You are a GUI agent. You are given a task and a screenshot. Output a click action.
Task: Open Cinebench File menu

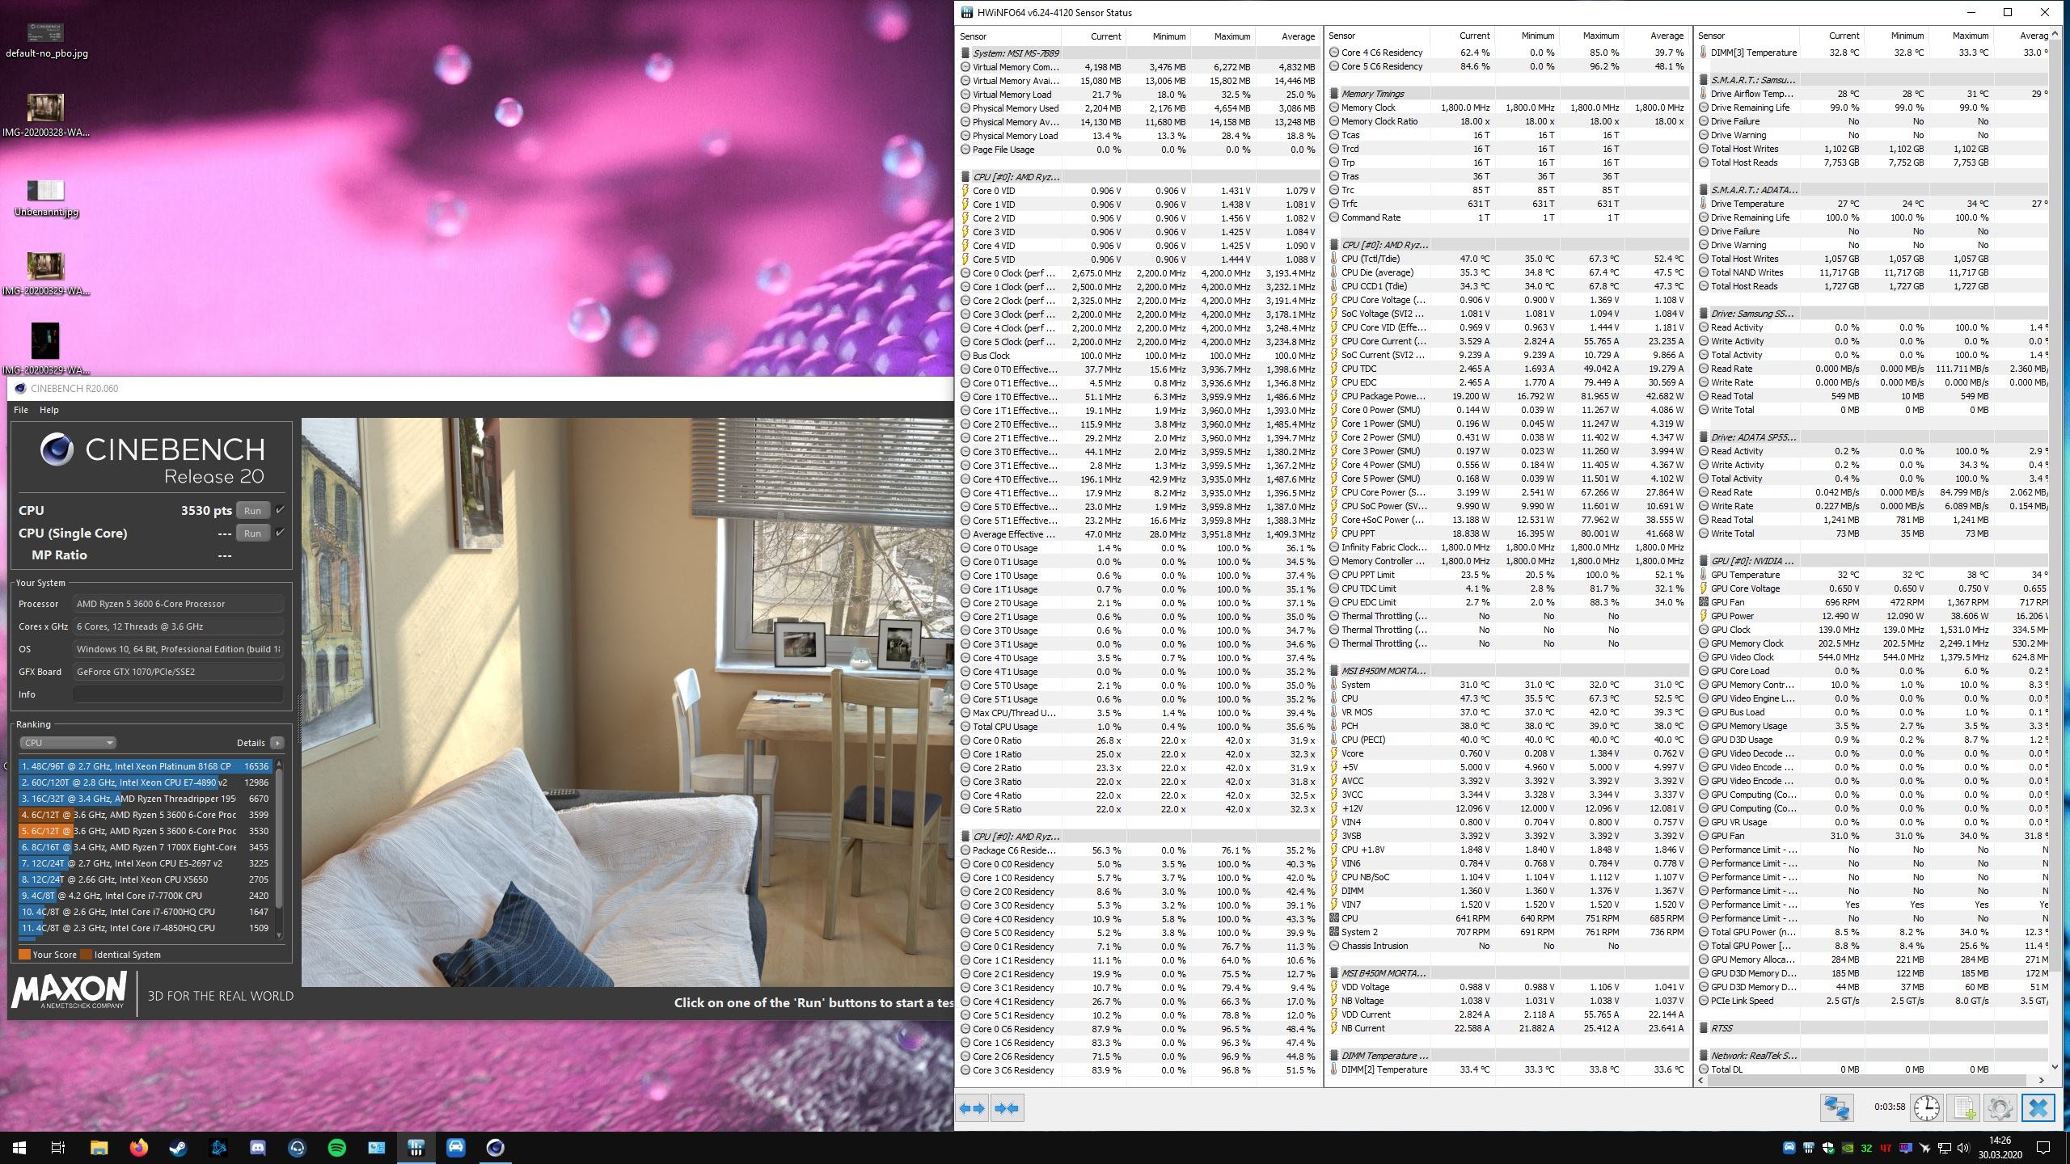[20, 410]
